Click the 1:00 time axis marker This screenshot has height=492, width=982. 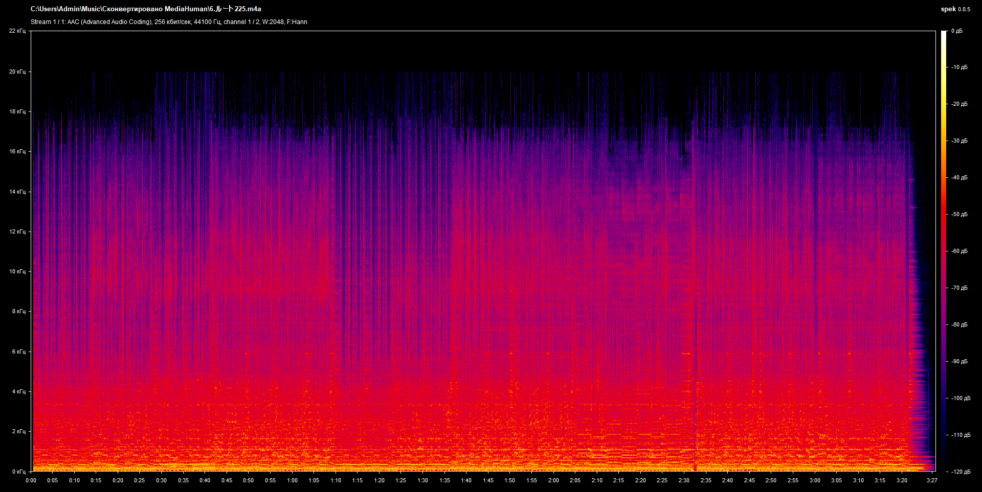(292, 480)
